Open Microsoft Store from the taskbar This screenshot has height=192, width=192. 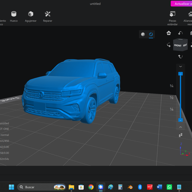[x=81, y=187]
